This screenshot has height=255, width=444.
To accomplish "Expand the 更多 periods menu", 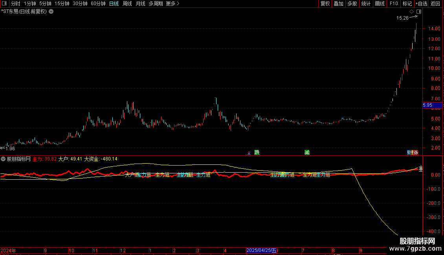I will (173, 4).
